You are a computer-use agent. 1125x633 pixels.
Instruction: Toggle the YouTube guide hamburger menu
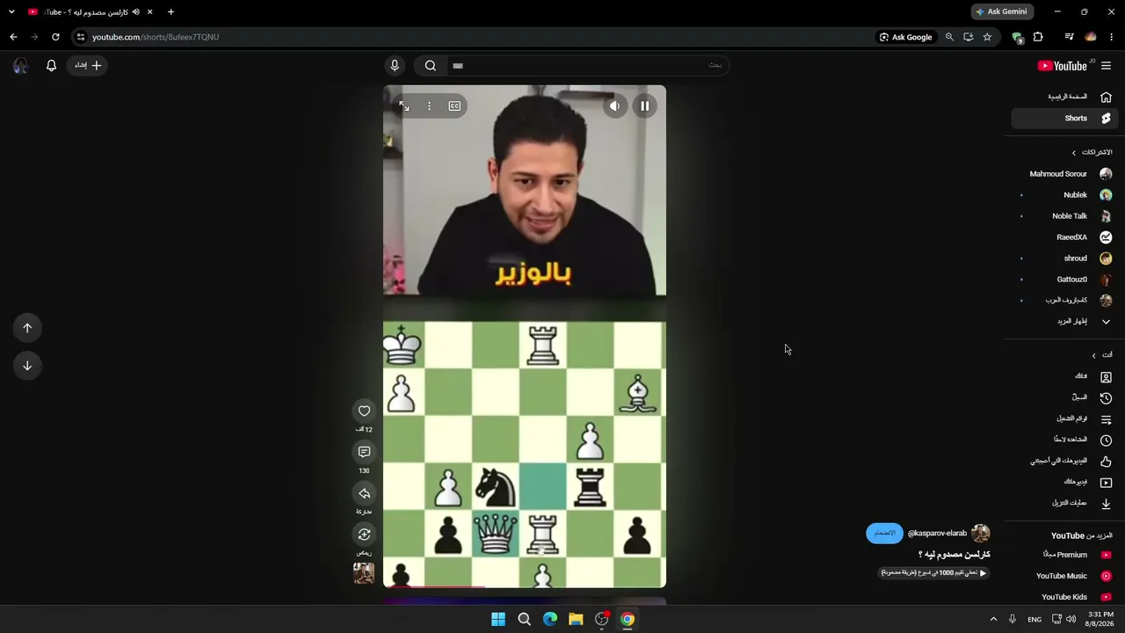click(x=1106, y=66)
